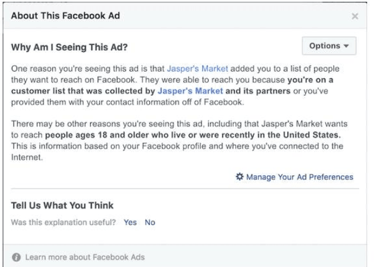Click the Tell Us What You Think heading

62,205
